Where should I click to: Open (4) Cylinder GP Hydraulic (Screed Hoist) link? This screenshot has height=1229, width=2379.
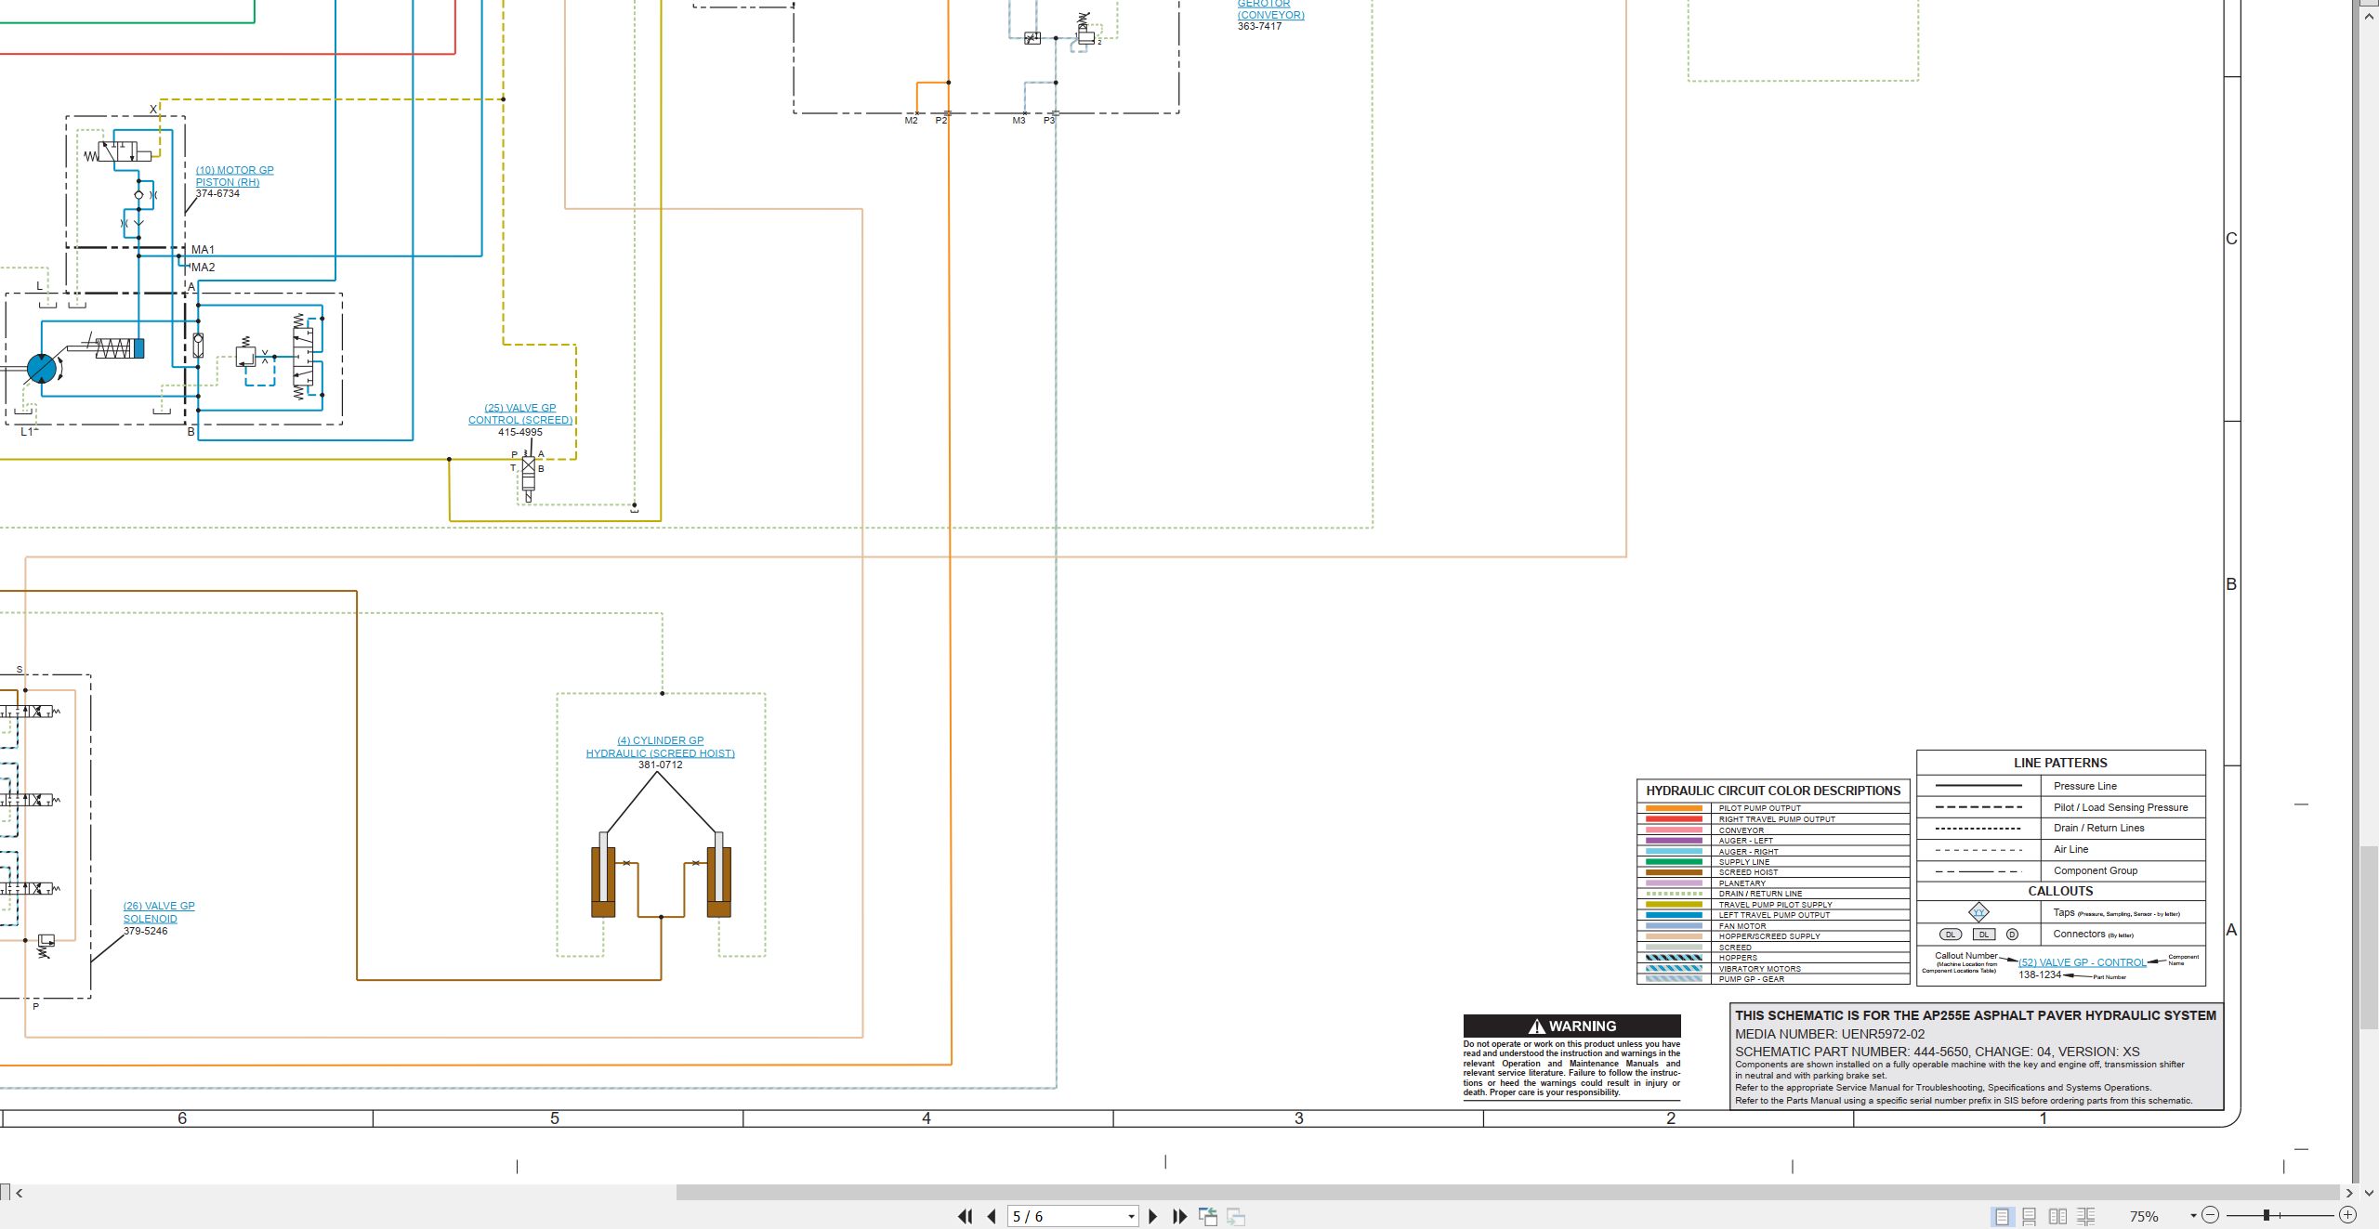click(x=660, y=747)
